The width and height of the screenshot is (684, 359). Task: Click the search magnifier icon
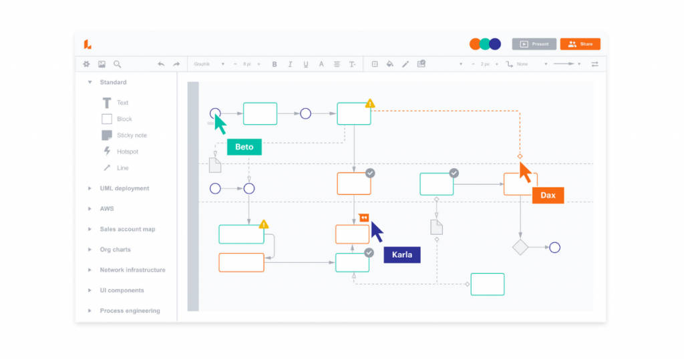click(118, 64)
